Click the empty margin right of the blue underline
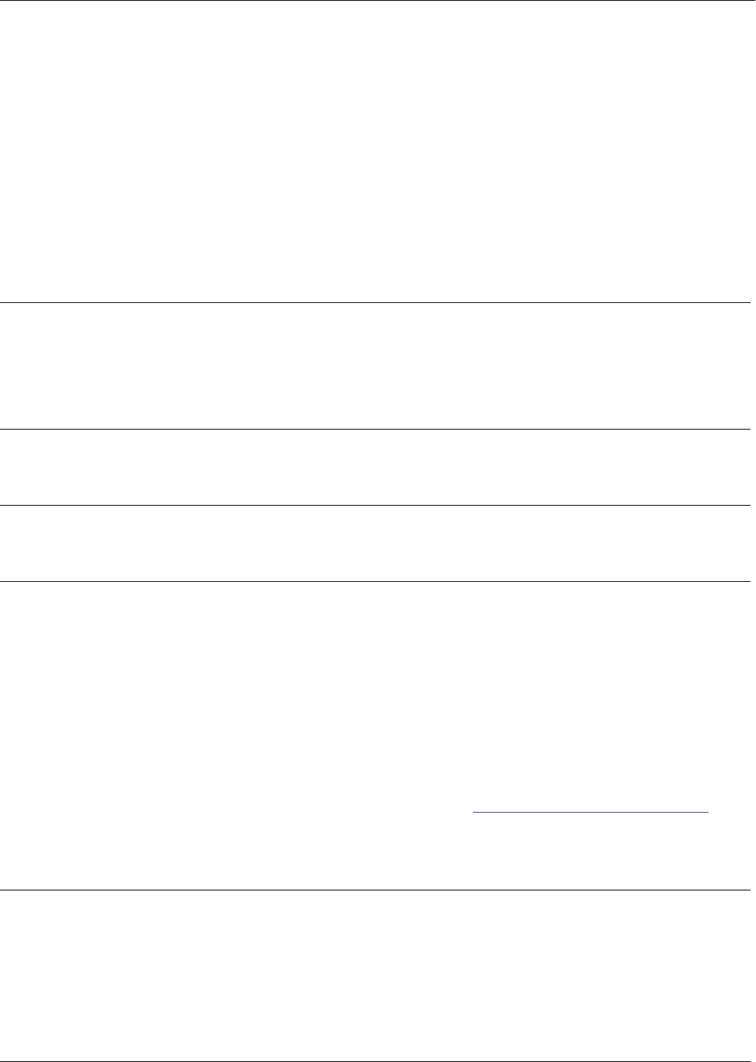This screenshot has width=756, height=1062. tap(730, 813)
